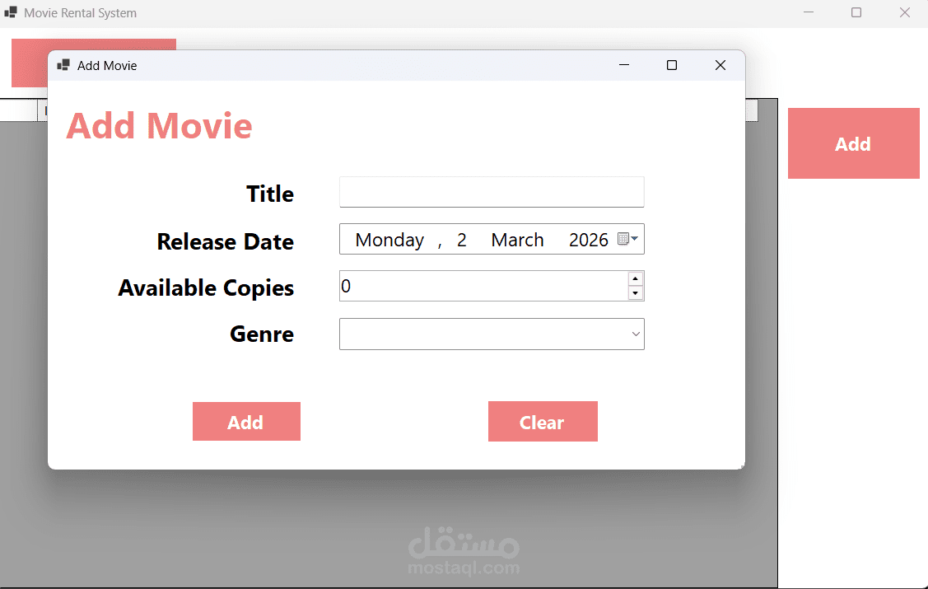Decrease Available Copies with the down arrow
This screenshot has width=928, height=589.
635,293
